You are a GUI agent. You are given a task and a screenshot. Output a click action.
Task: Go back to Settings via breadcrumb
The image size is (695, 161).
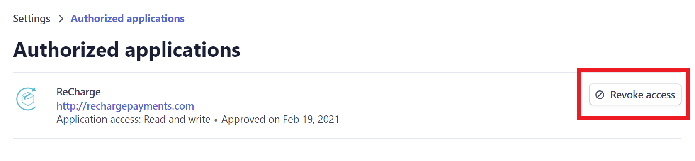32,19
